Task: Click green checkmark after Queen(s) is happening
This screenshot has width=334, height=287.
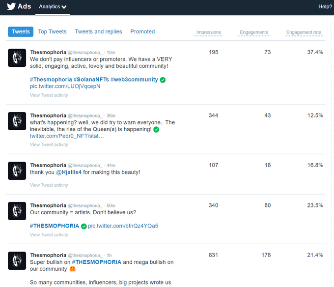Action: pyautogui.click(x=156, y=130)
